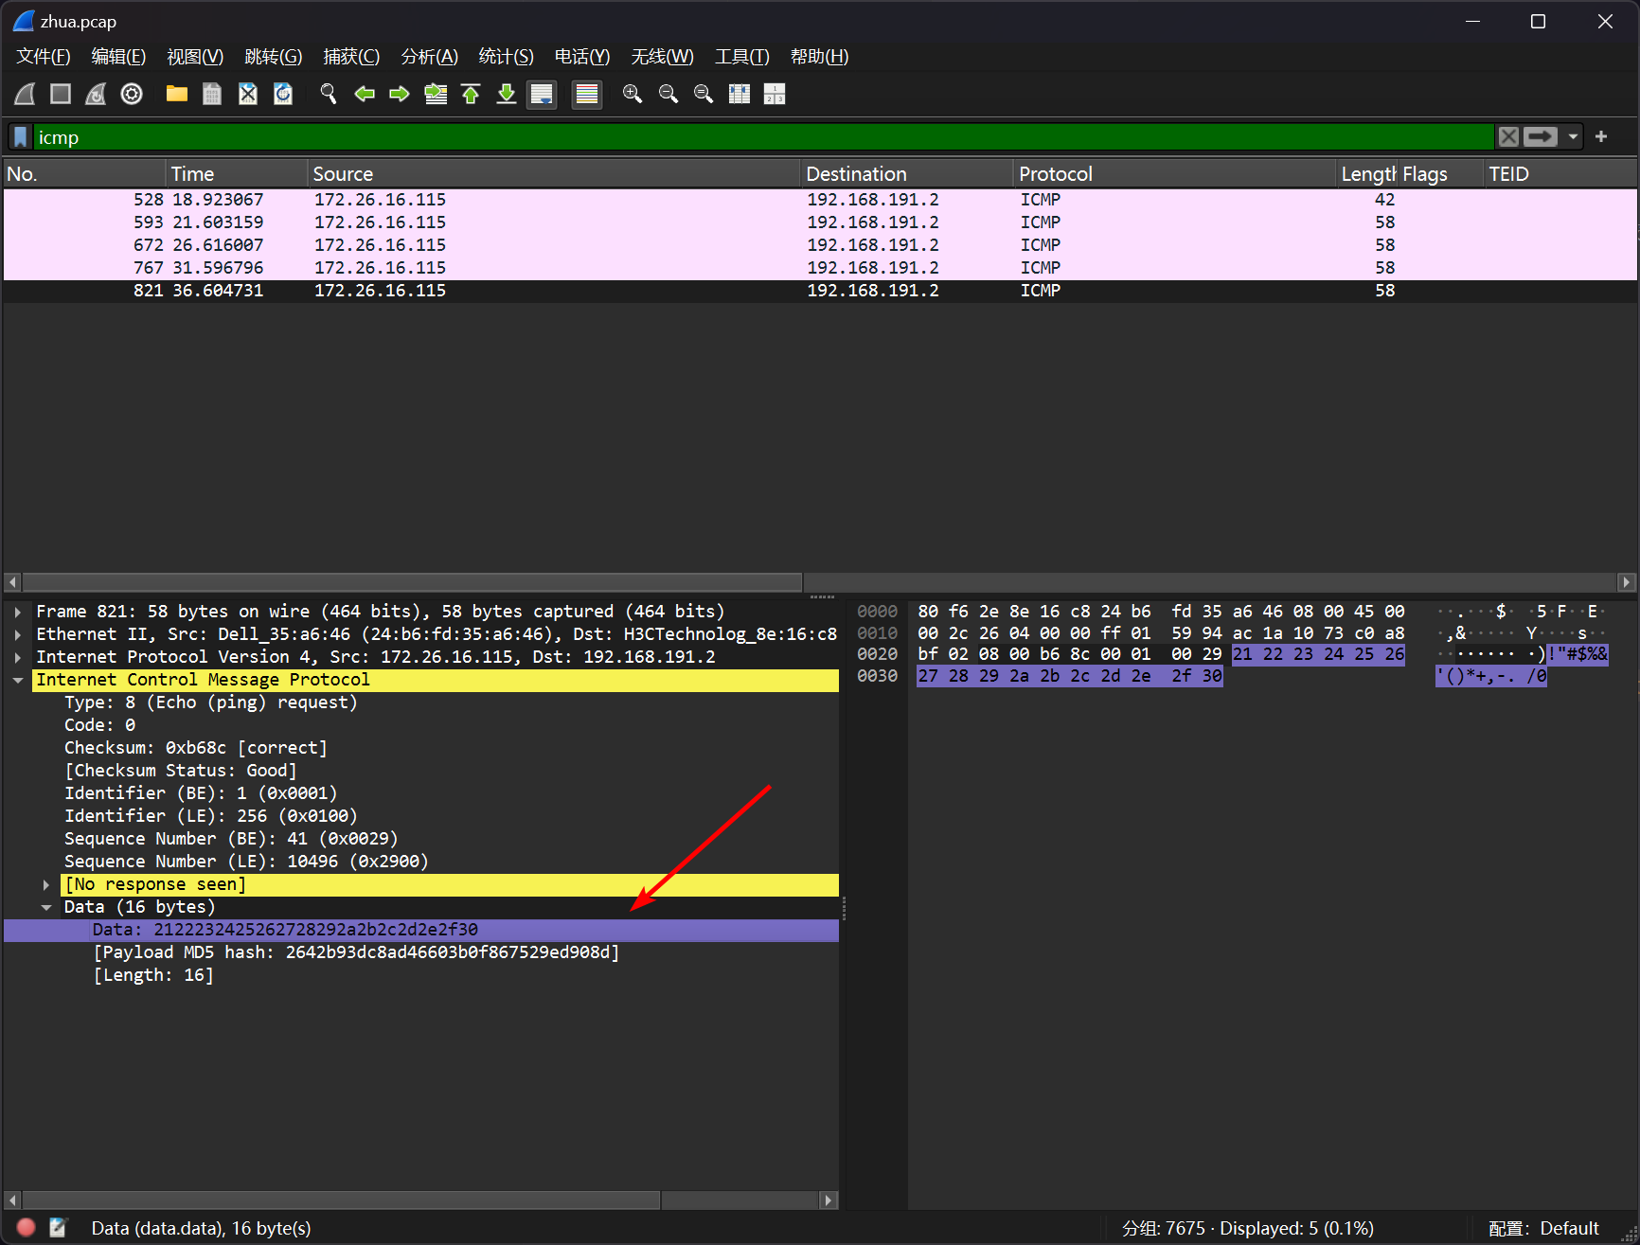Toggle packet list colorization

(x=587, y=94)
